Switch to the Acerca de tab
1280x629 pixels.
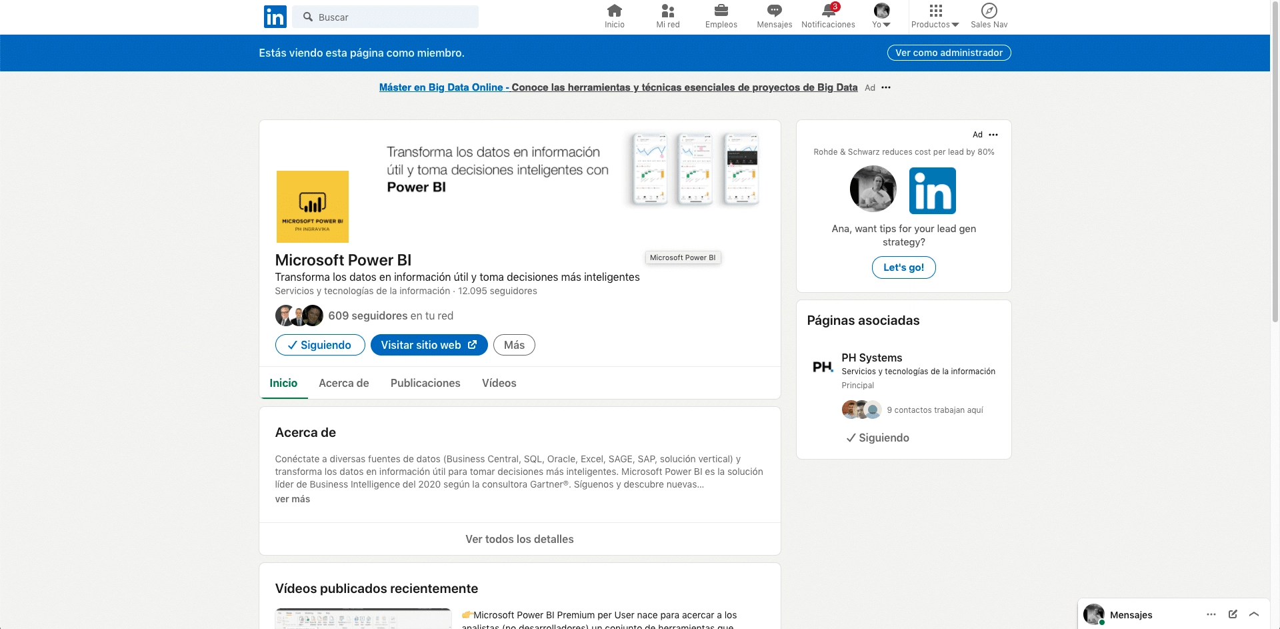343,383
